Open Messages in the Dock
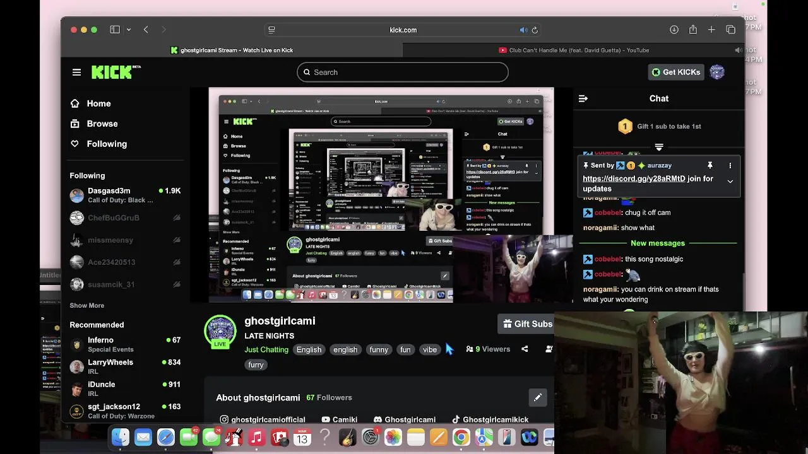The height and width of the screenshot is (454, 808). pyautogui.click(x=211, y=438)
